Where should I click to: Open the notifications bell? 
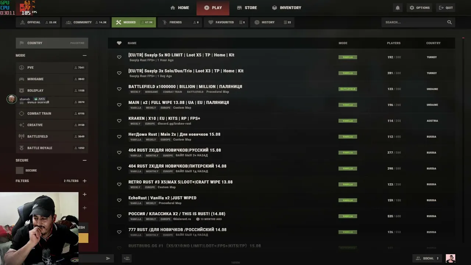pos(397,8)
